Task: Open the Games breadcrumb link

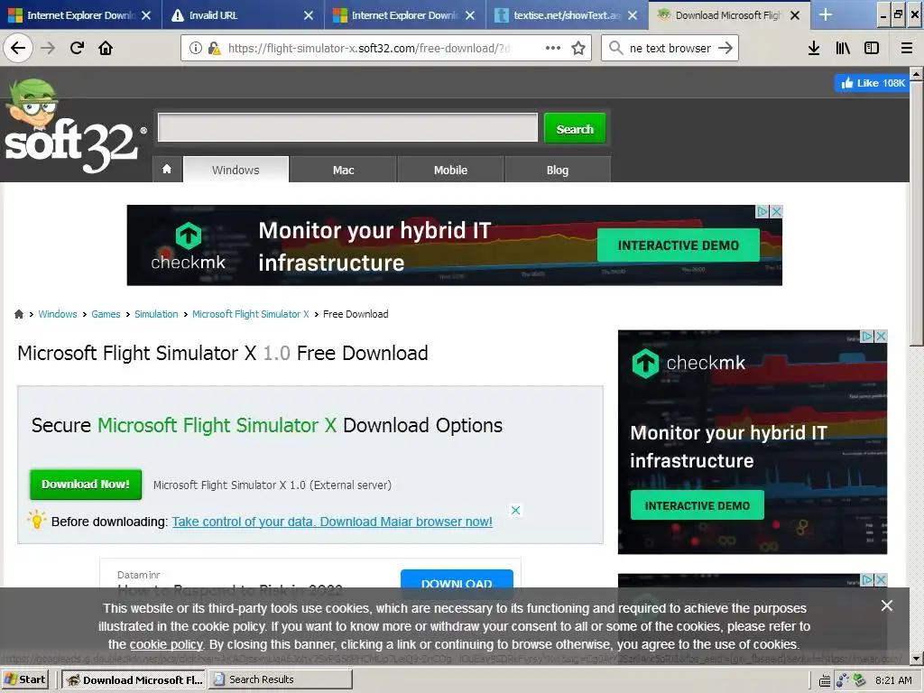Action: click(106, 314)
